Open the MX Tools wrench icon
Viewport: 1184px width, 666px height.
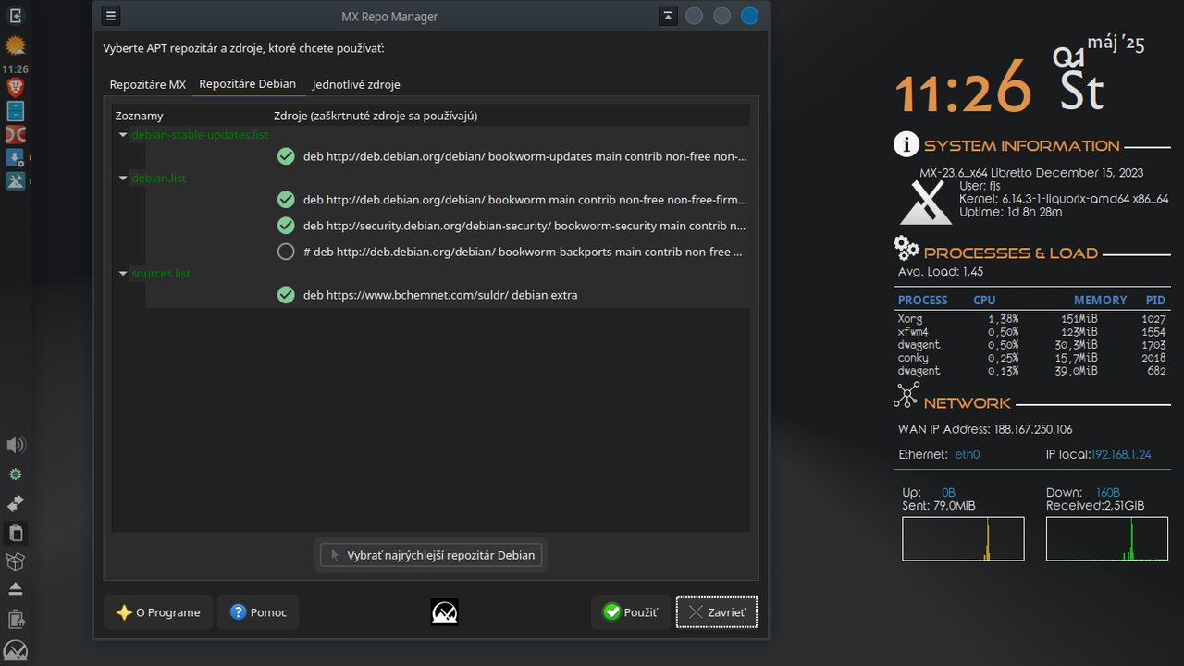(16, 181)
